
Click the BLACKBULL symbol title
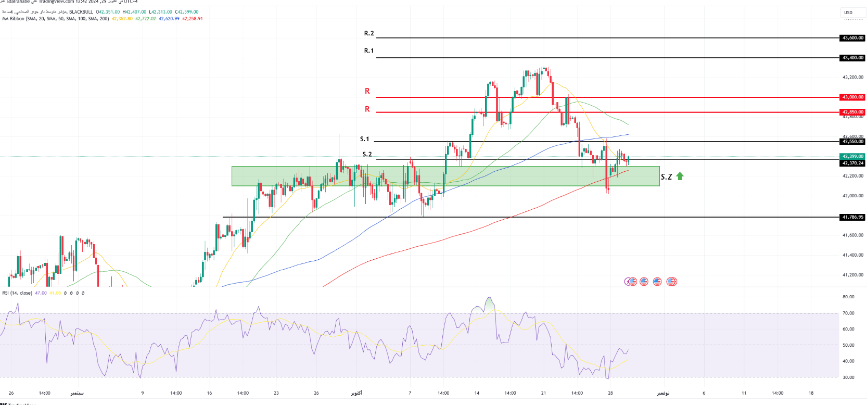[x=81, y=12]
